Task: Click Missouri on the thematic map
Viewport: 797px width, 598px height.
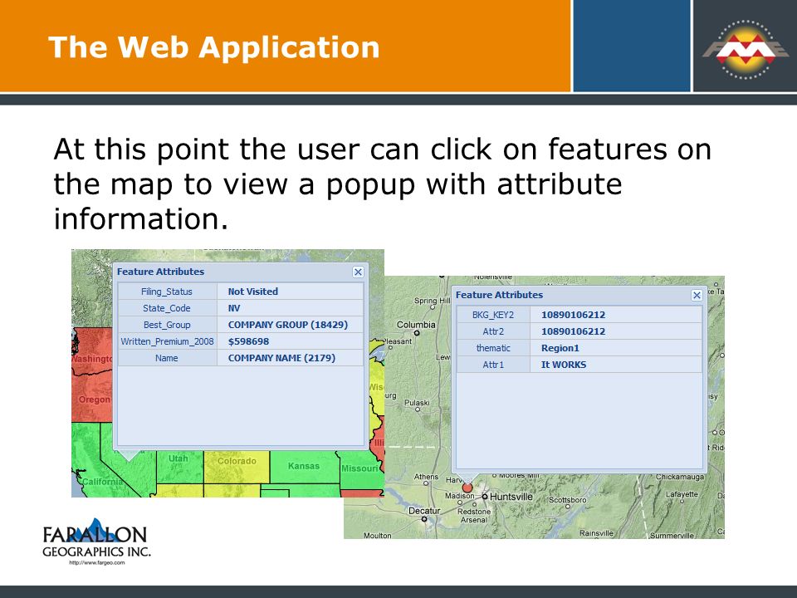Action: pos(359,468)
